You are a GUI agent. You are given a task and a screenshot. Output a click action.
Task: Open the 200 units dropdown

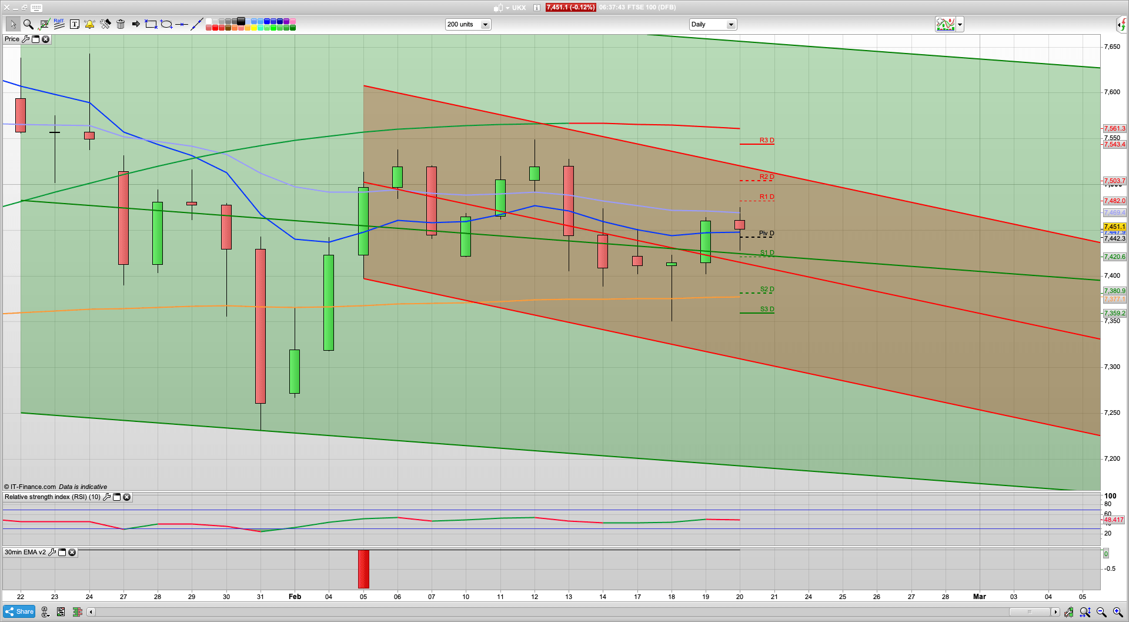pyautogui.click(x=485, y=25)
